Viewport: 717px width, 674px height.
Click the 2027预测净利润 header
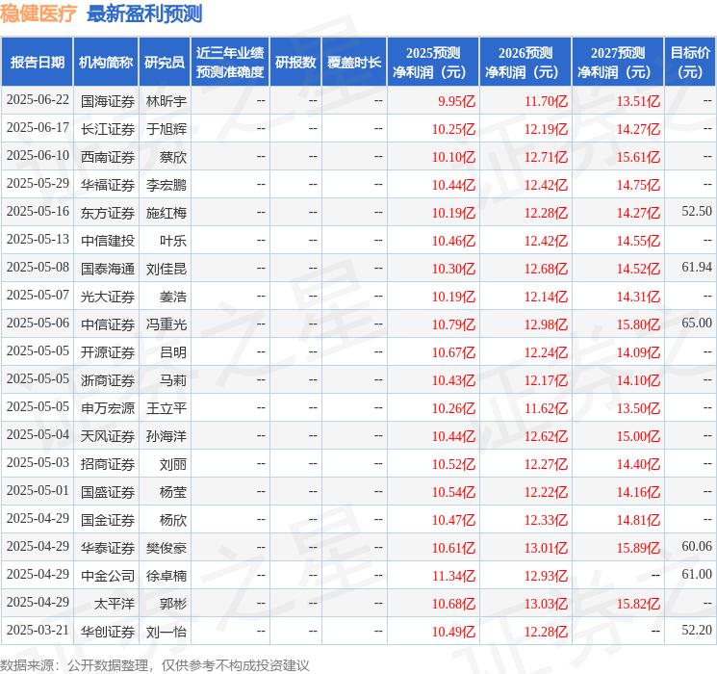[x=618, y=62]
